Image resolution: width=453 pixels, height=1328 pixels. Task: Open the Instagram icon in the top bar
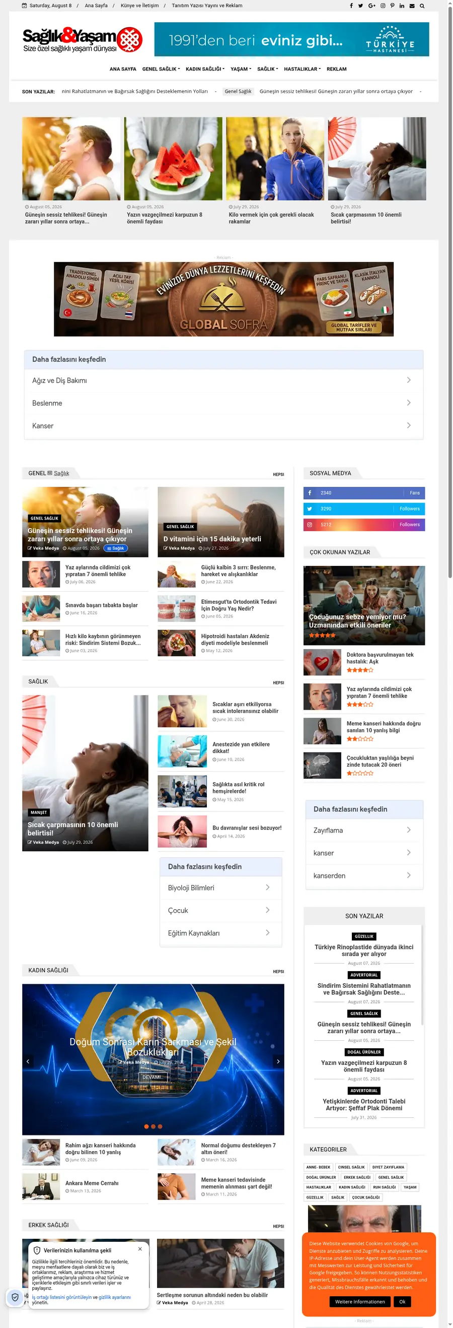pos(383,6)
